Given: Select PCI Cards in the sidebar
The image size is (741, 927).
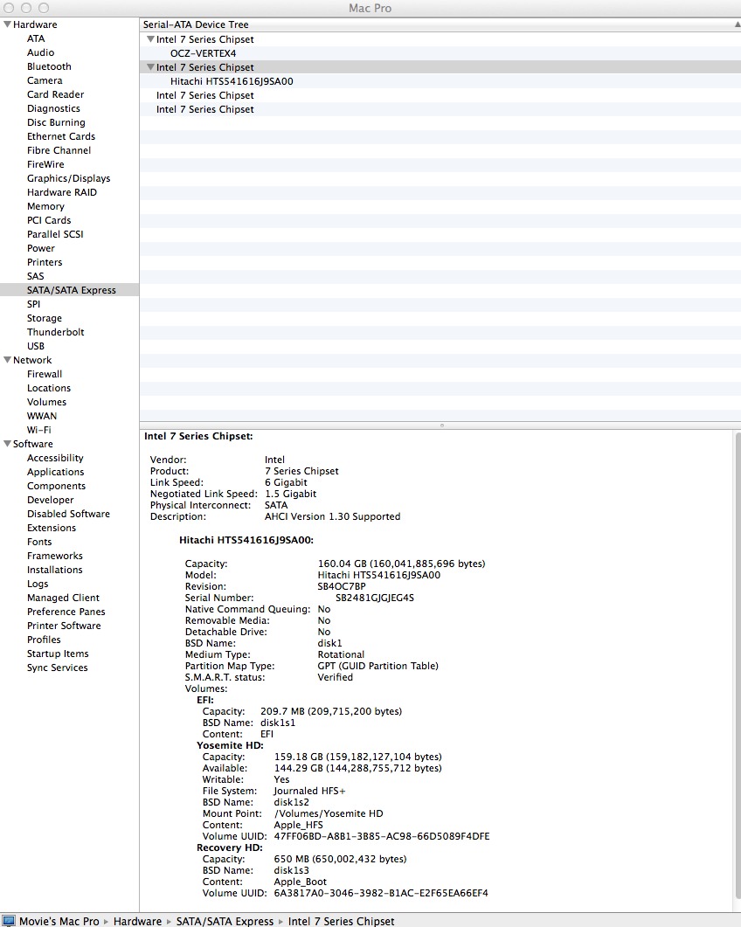Looking at the screenshot, I should (x=49, y=220).
